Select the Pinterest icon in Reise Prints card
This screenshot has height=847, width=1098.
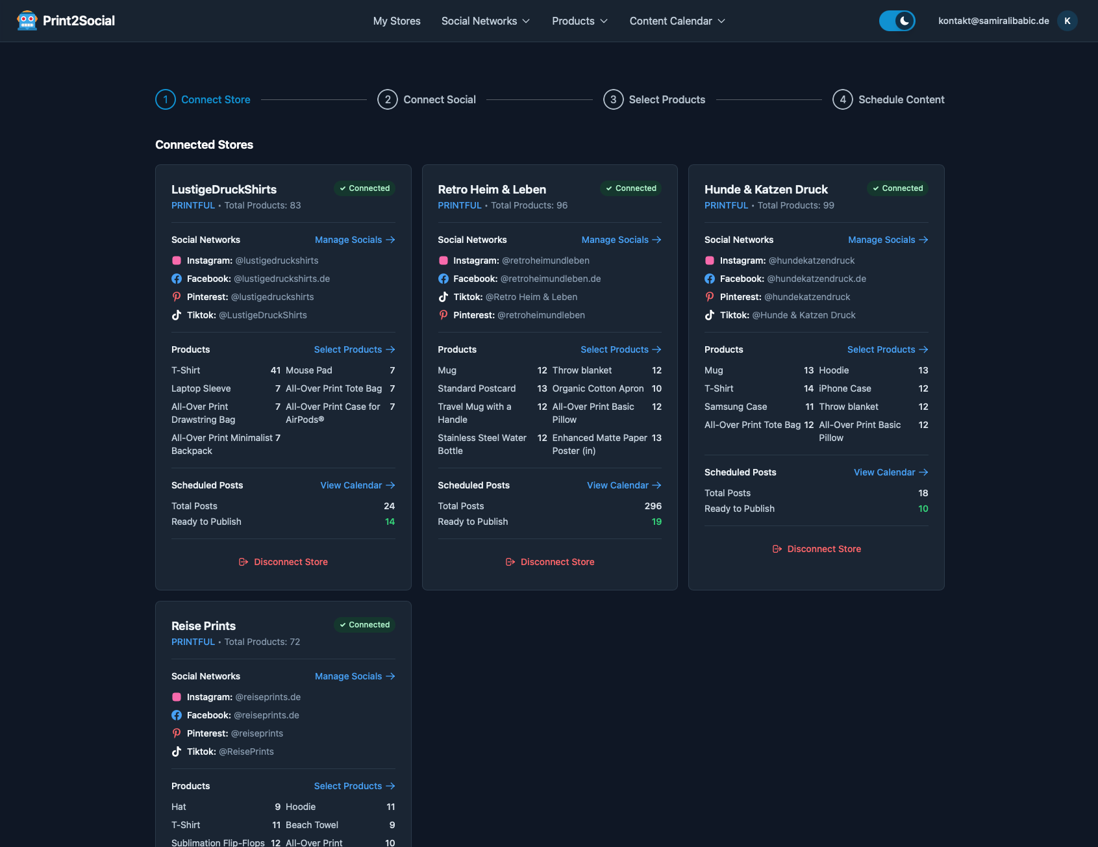pos(177,733)
